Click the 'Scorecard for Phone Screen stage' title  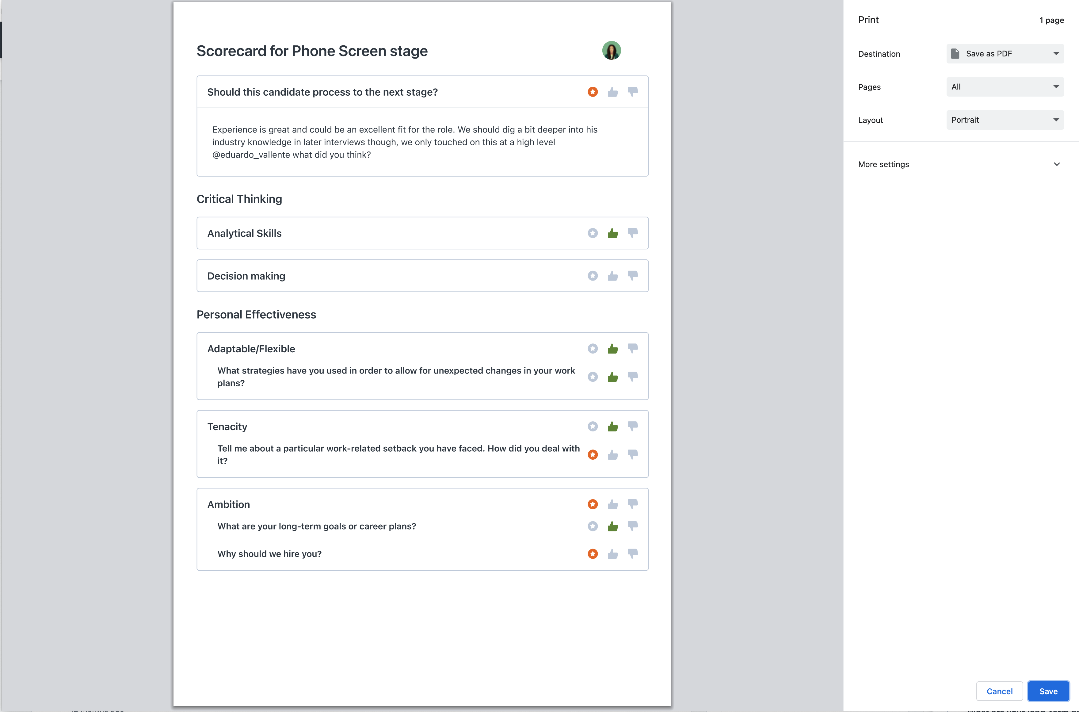[312, 51]
